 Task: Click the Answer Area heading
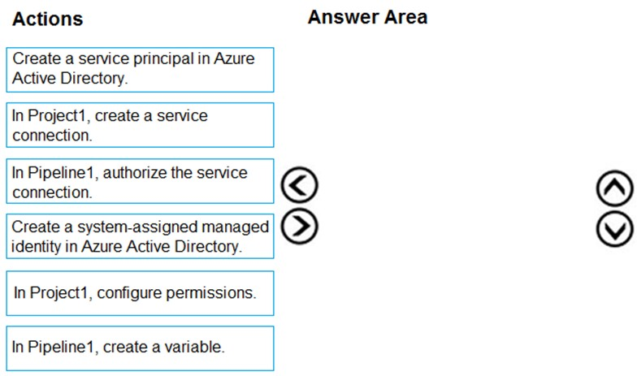point(367,18)
